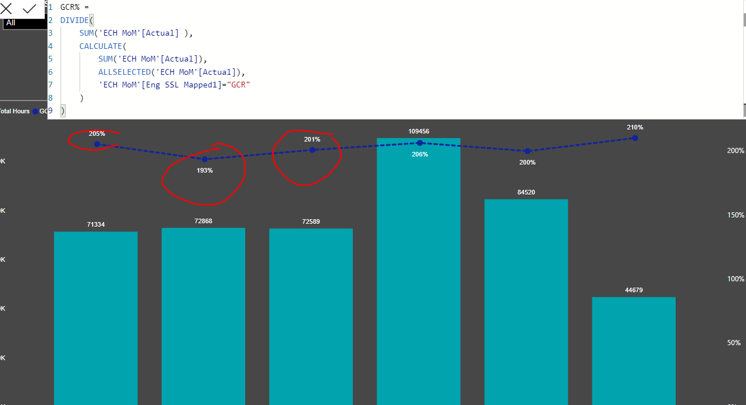Click the SUM('ECH MoM'[Actual] ), line three

click(136, 33)
